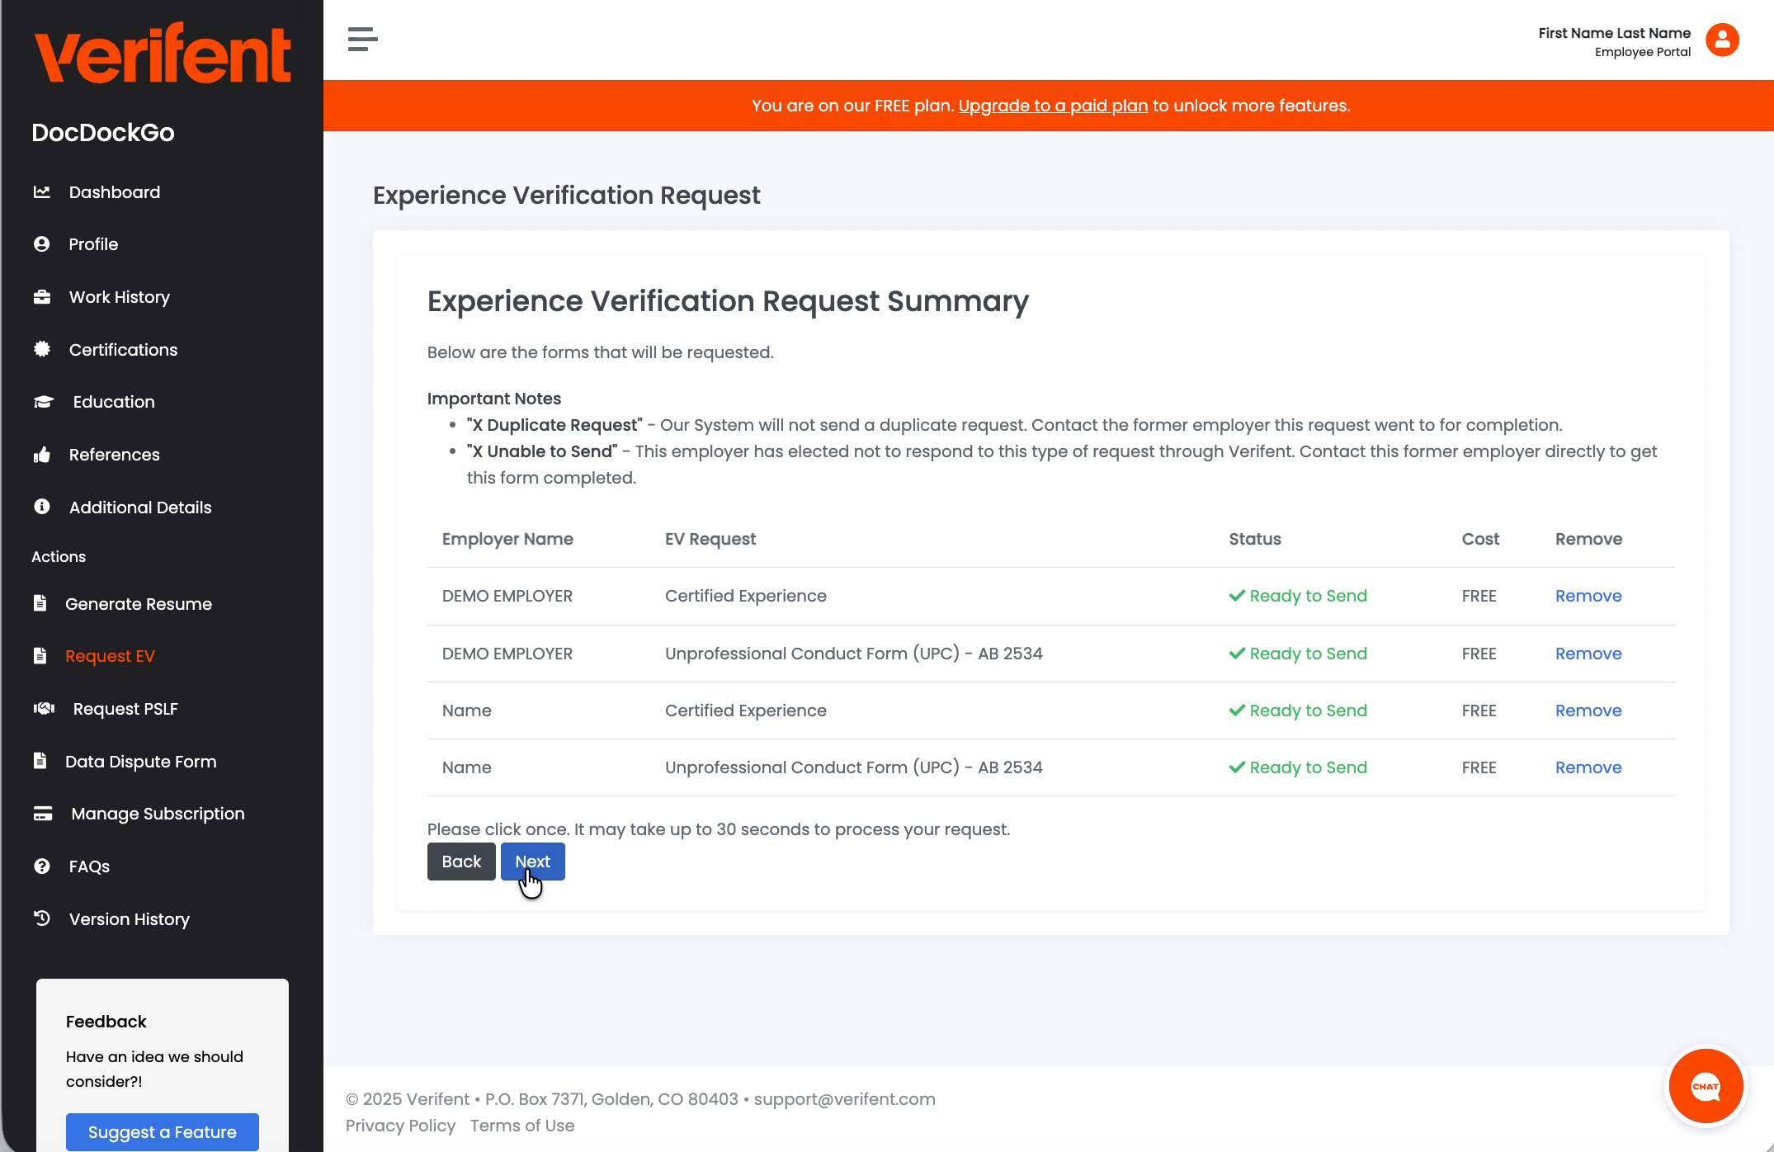Go to Manage Subscription
The image size is (1774, 1152).
pos(158,814)
